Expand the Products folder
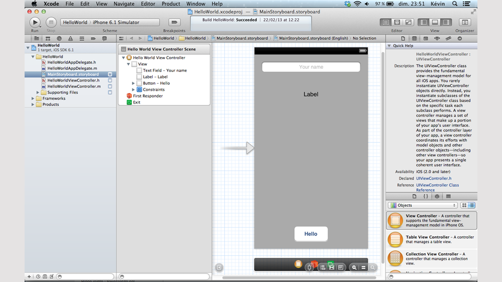The height and width of the screenshot is (282, 502). click(x=33, y=104)
